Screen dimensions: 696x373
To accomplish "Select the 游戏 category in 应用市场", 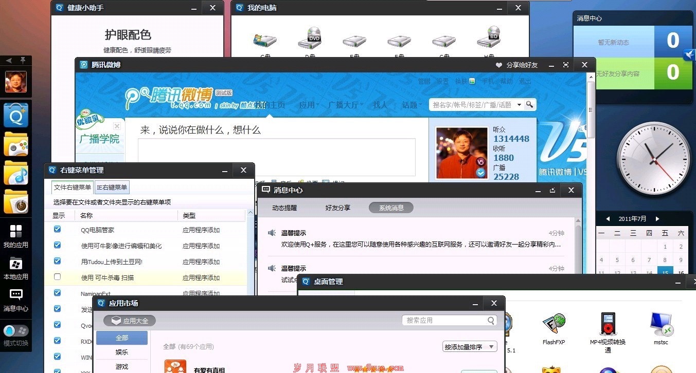I will point(122,367).
